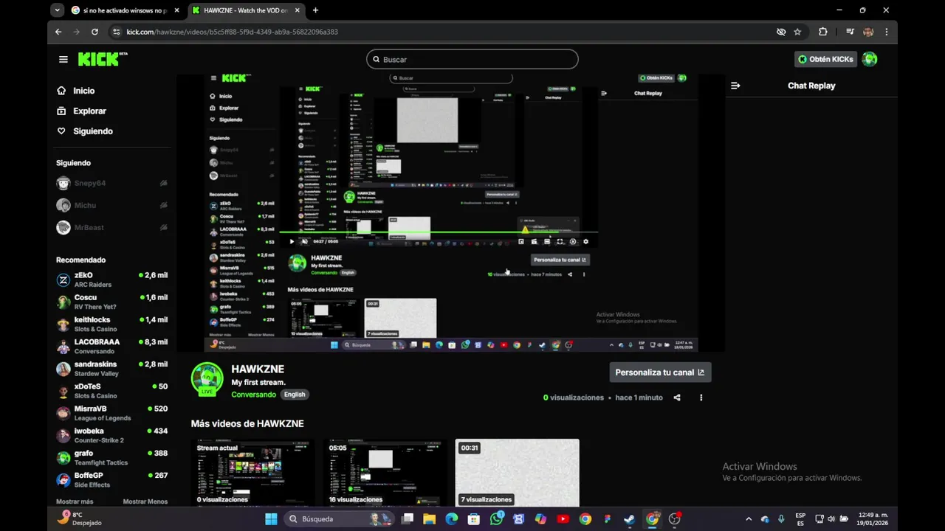Open Task View from taskbar
This screenshot has height=531, width=945.
point(407,519)
